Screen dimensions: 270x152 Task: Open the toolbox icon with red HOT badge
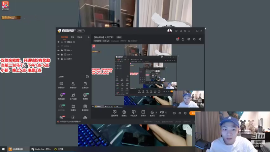pos(61,117)
